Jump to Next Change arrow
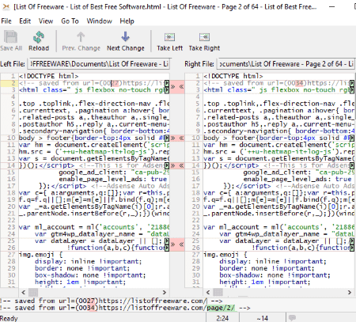The height and width of the screenshot is (322, 356). (x=125, y=36)
